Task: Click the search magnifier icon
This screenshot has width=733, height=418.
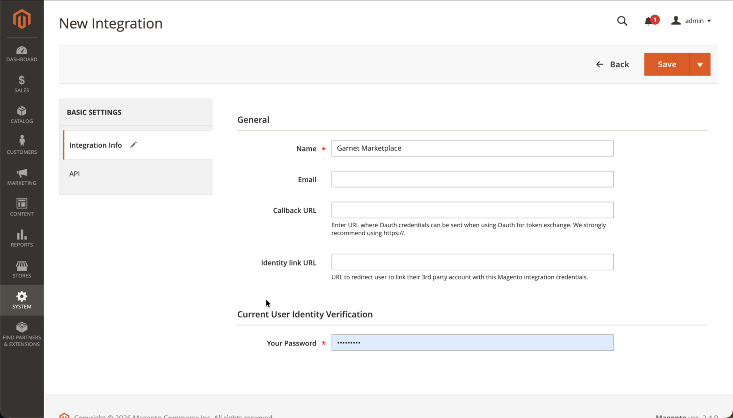Action: pos(622,21)
